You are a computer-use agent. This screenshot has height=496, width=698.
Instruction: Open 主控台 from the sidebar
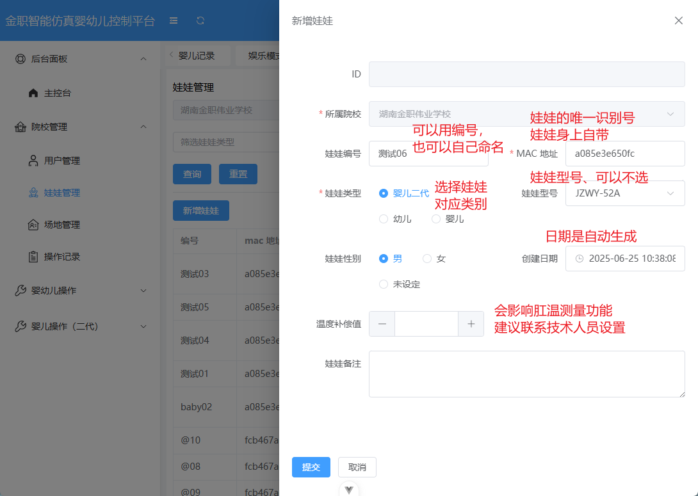pos(58,93)
